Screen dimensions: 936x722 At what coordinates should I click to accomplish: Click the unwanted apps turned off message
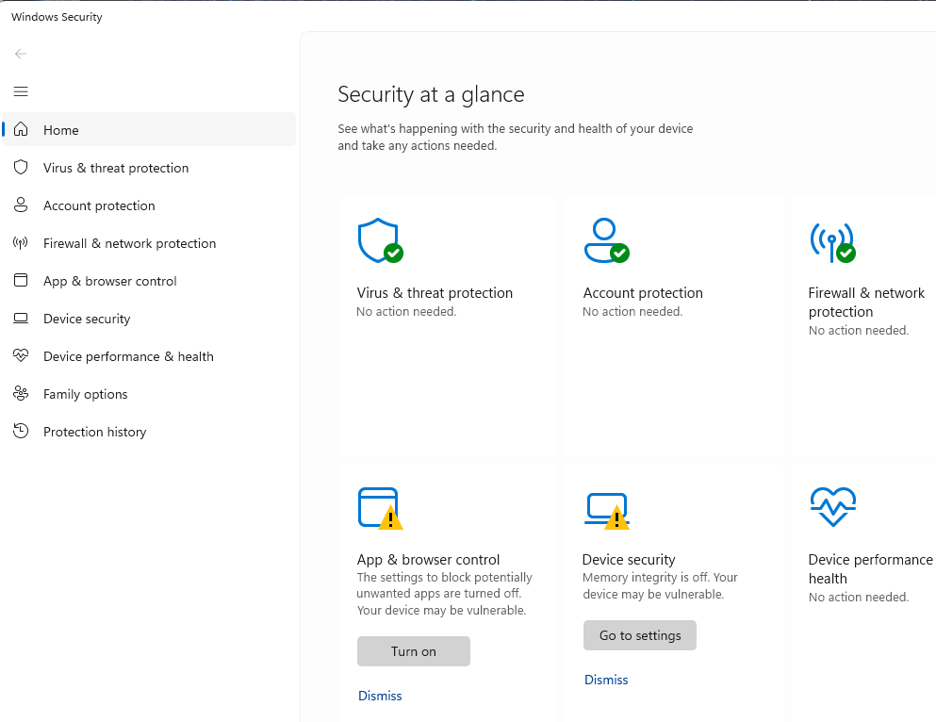point(444,594)
